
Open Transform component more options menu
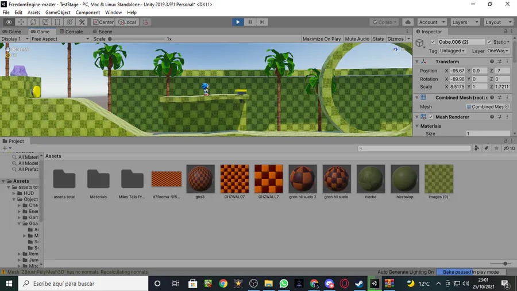[507, 62]
